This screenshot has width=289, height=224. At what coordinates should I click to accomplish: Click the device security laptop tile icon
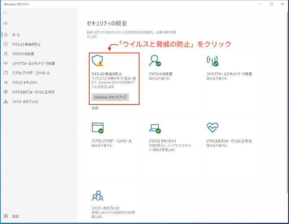155,129
